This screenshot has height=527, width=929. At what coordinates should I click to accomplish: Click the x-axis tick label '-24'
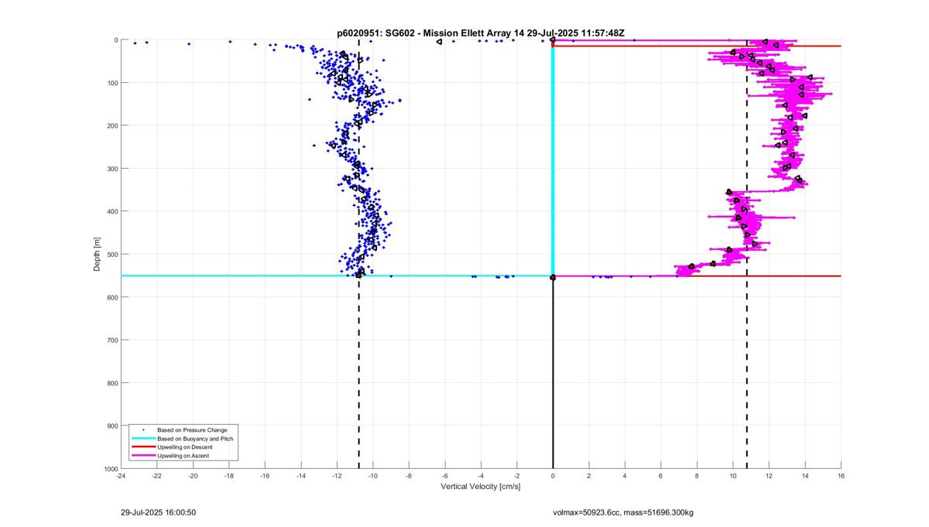[121, 477]
